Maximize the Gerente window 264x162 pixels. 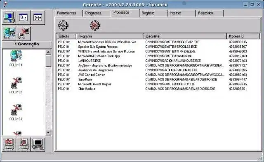pyautogui.click(x=252, y=5)
